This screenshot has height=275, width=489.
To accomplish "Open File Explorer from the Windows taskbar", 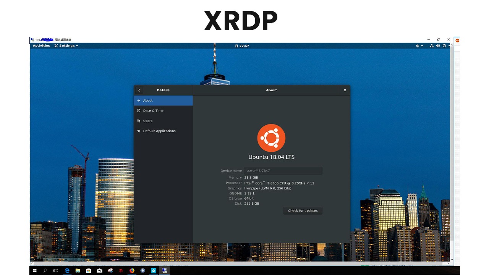I will pyautogui.click(x=78, y=270).
